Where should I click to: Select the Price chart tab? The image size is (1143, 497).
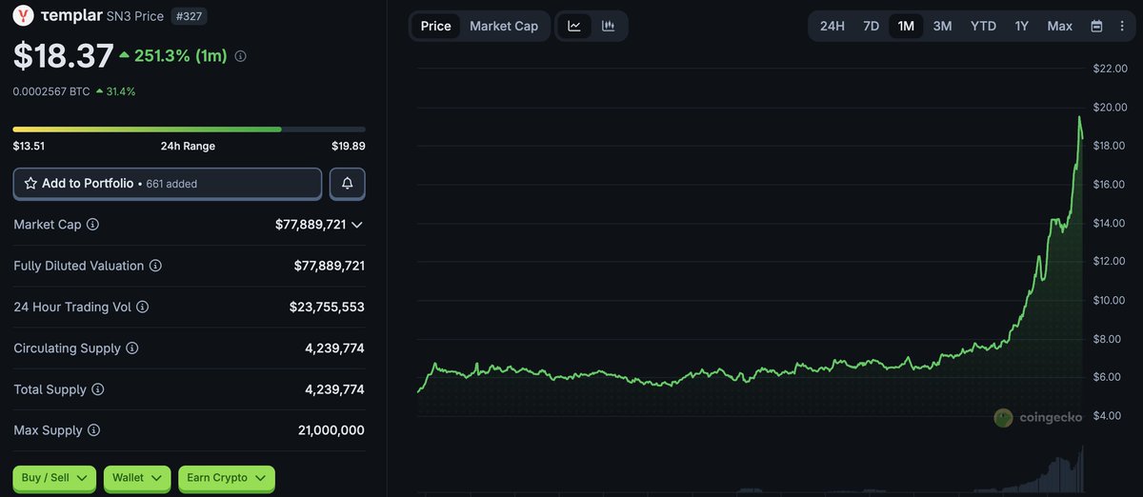pos(435,26)
